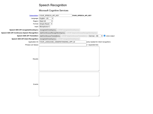The width and height of the screenshot is (153, 114).
Task: Click inside the Events text area
Action: click(69, 84)
